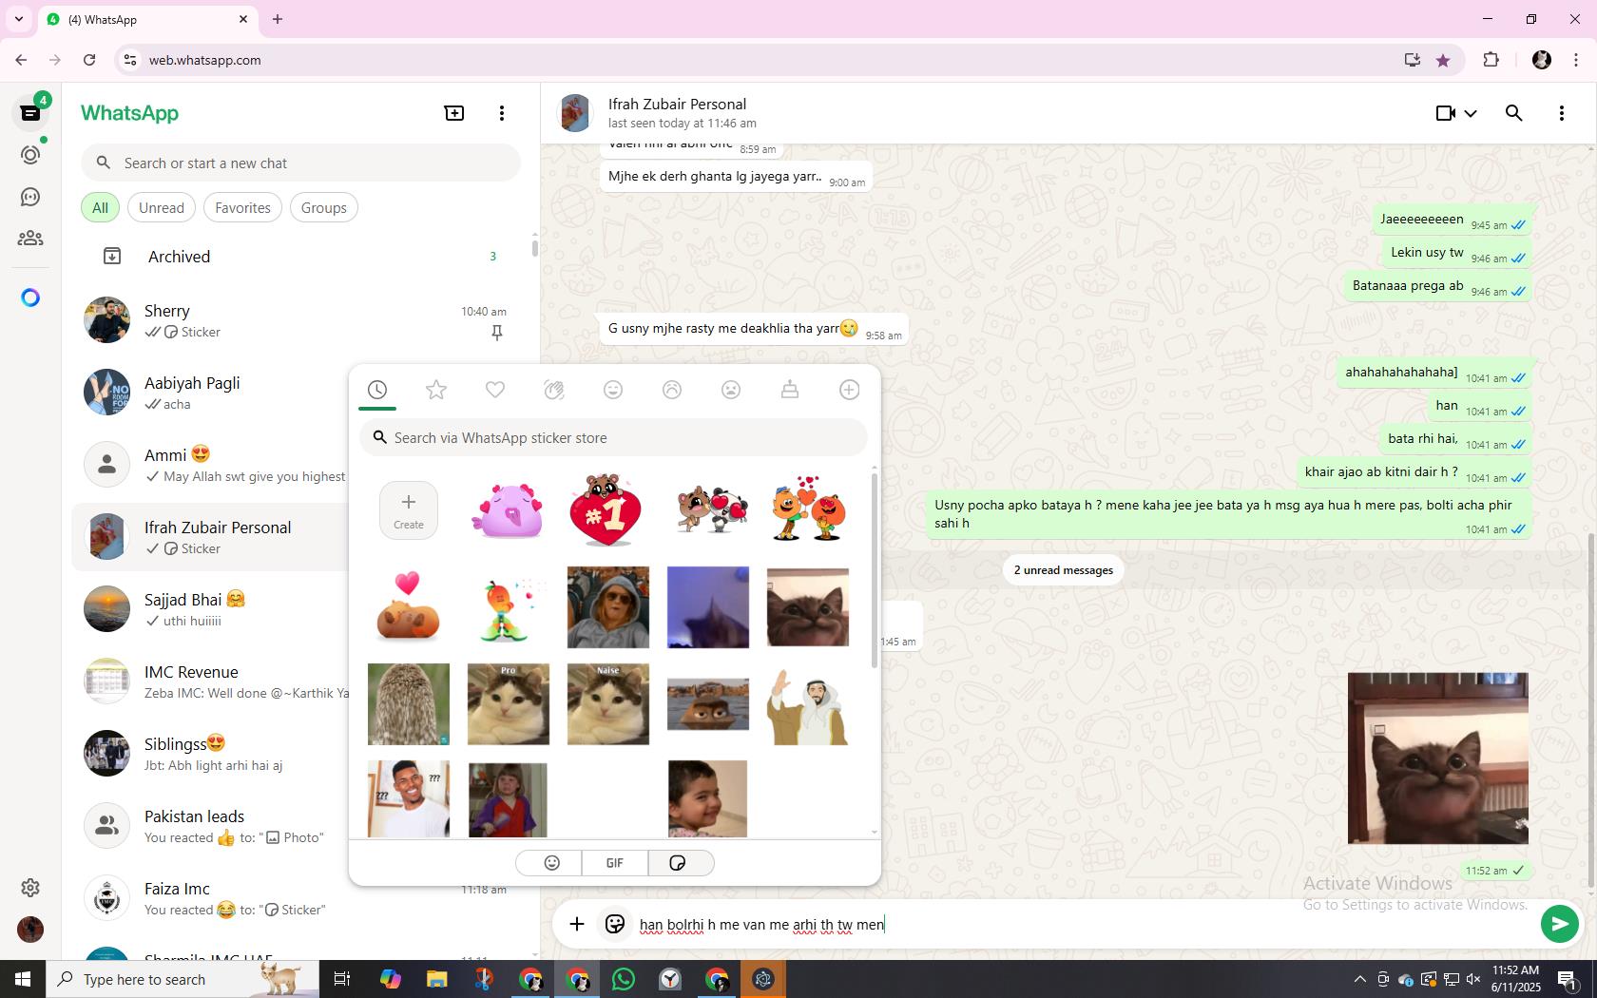Viewport: 1597px width, 998px height.
Task: Filter chats by Unread
Action: (x=162, y=208)
